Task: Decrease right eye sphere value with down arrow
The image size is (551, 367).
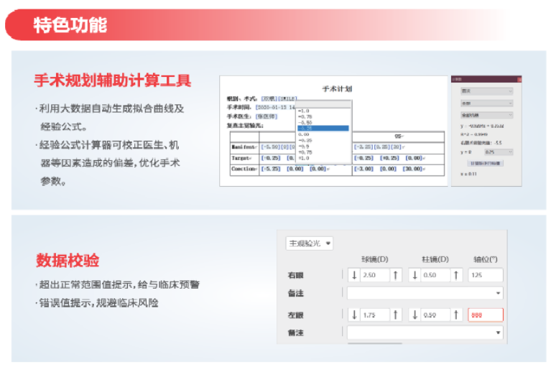Action: tap(354, 276)
